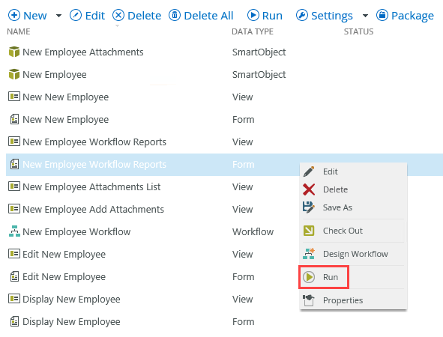Click the Run play icon in context menu

tap(309, 277)
